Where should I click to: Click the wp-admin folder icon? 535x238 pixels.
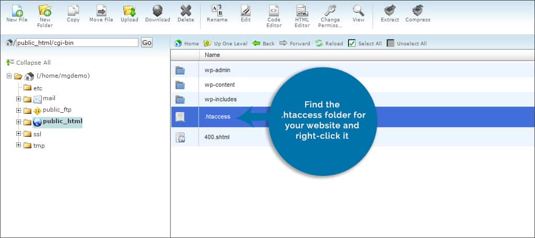pos(180,70)
